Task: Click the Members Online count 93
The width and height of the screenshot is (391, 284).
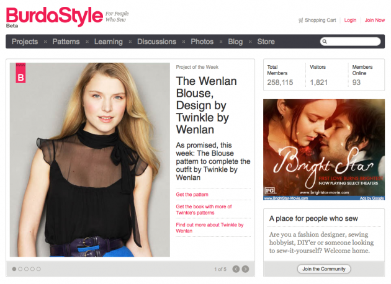Action: (356, 82)
